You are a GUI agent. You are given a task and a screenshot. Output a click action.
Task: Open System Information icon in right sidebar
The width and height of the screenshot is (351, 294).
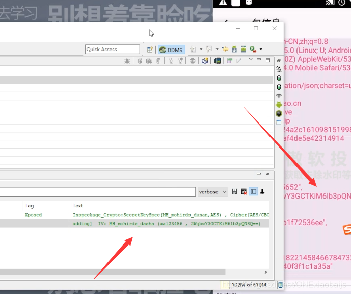[x=279, y=122]
